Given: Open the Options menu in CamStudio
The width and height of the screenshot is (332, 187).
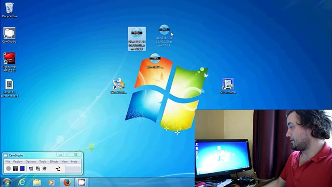Looking at the screenshot, I should (31, 162).
